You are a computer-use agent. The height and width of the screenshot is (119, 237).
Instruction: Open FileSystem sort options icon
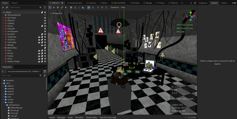[x=45, y=75]
